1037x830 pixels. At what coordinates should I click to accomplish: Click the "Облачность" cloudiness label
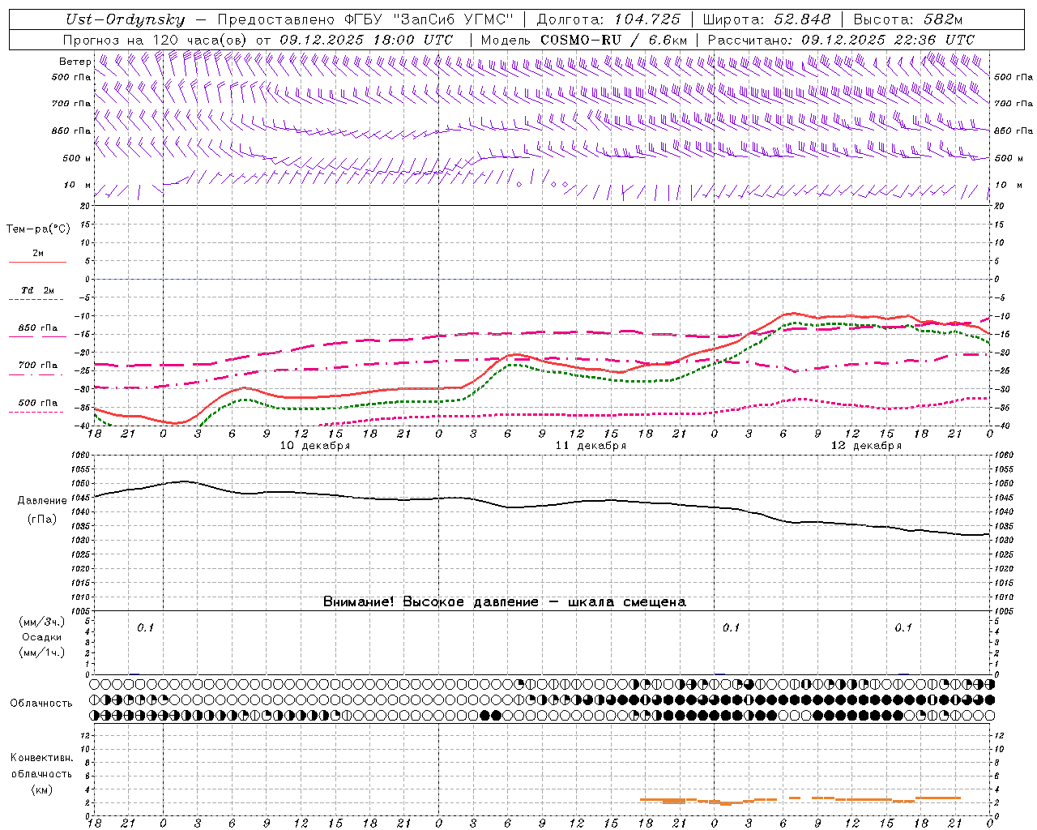41,703
